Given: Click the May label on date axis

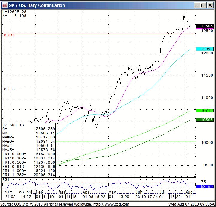Looking at the screenshot, I should pos(112,192).
